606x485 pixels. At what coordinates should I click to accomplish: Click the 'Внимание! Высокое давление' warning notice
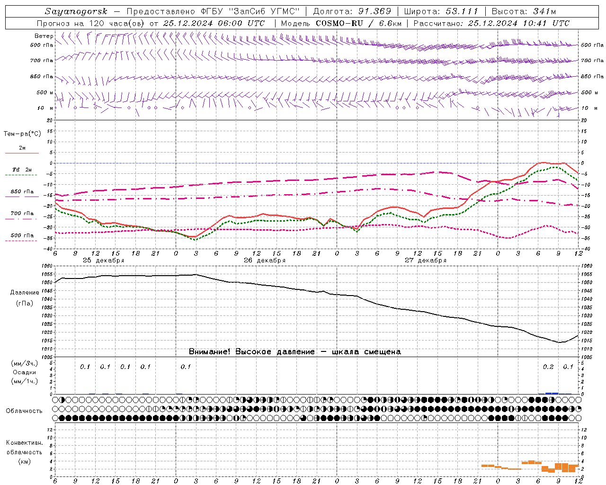(x=251, y=352)
